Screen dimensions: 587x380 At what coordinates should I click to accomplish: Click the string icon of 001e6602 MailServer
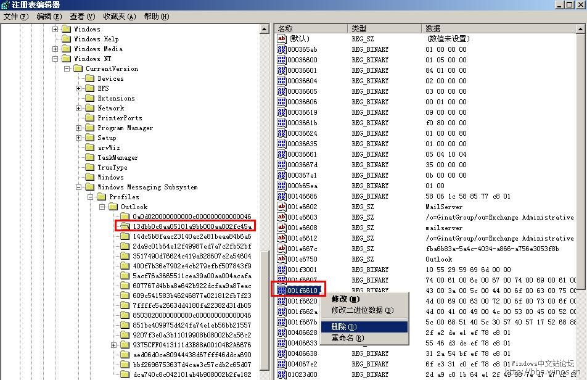point(282,207)
